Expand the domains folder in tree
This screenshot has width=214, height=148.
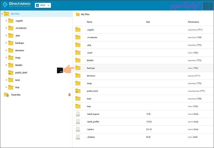[6, 50]
